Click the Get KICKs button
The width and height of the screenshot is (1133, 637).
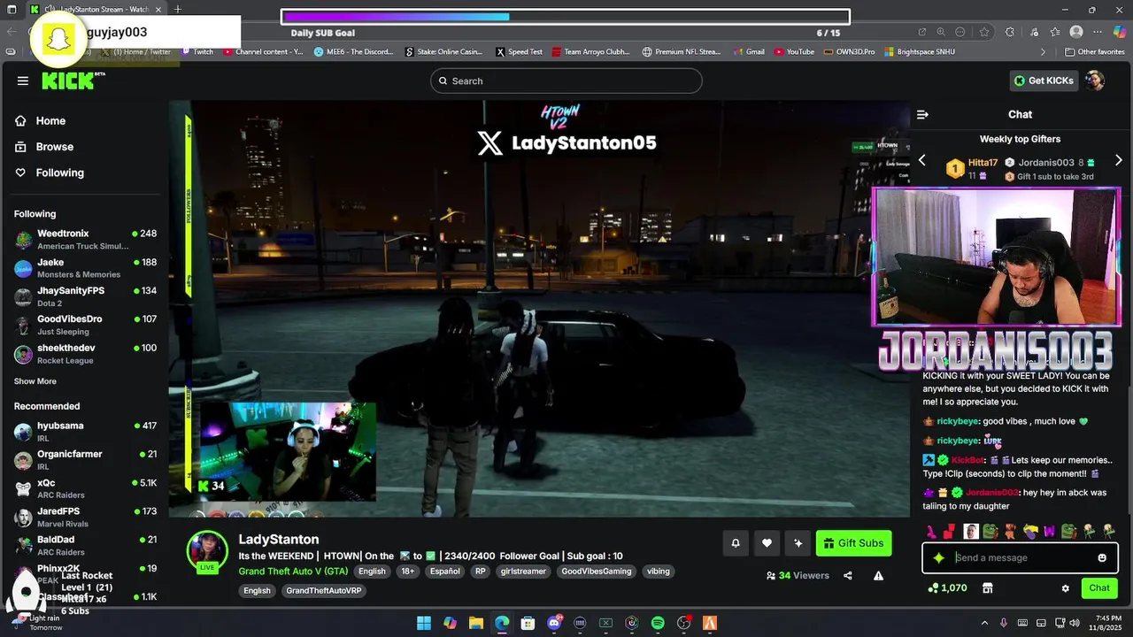(x=1044, y=81)
